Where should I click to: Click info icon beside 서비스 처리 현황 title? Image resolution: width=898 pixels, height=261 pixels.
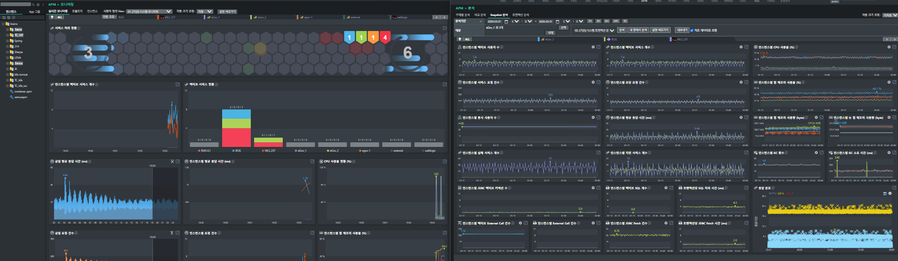(x=79, y=28)
